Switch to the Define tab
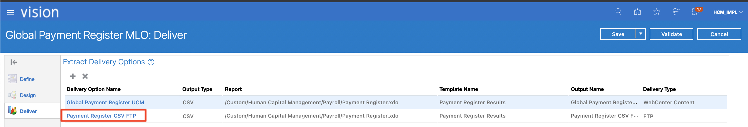 tap(27, 79)
